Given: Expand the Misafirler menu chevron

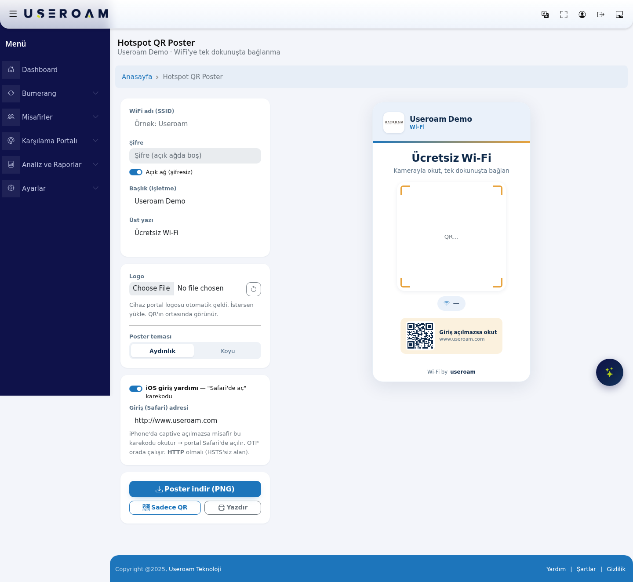Looking at the screenshot, I should tap(95, 117).
